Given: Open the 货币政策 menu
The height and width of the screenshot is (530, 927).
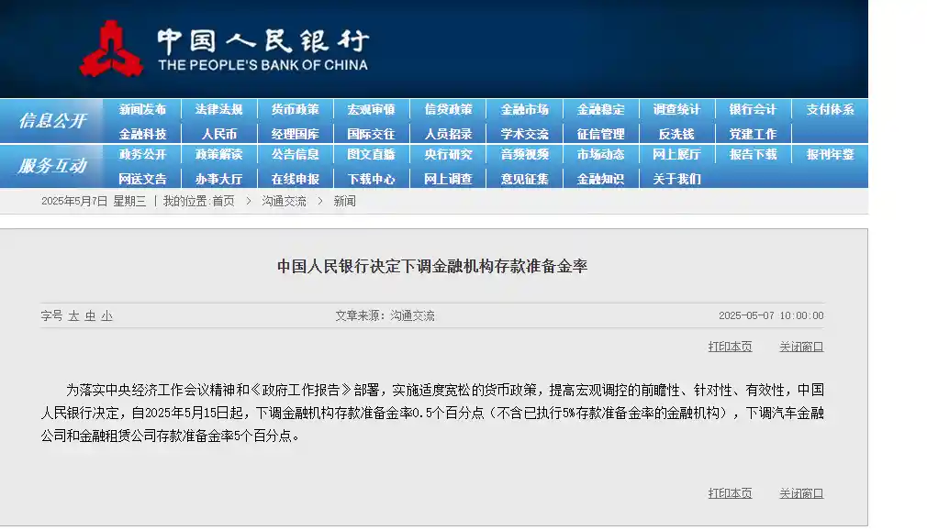Looking at the screenshot, I should [x=294, y=108].
